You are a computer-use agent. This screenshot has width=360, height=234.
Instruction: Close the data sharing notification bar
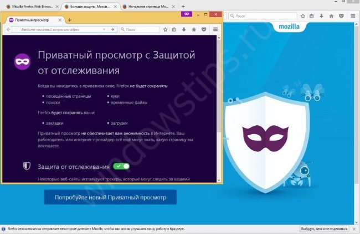[x=354, y=228]
